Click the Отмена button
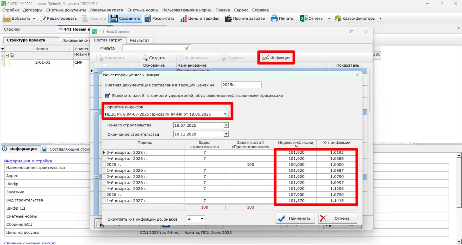Screen dimensions: 462x245 tap(338, 218)
